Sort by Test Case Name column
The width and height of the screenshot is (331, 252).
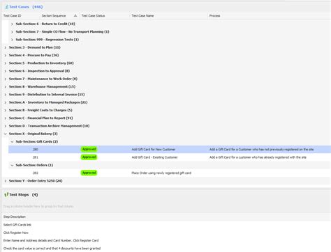[142, 15]
